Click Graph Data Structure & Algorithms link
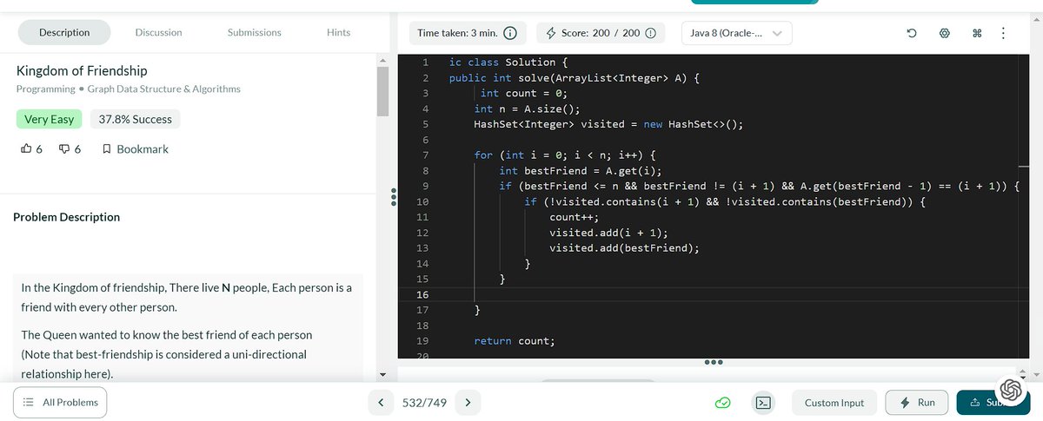The image size is (1043, 421). tap(164, 89)
